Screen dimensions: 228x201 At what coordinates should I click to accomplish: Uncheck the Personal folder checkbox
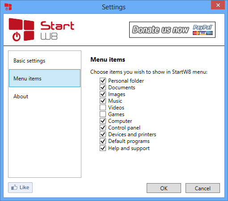pyautogui.click(x=103, y=80)
